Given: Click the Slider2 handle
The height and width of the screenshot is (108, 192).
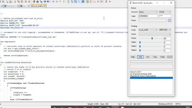Looking at the screenshot, I should [140, 46].
